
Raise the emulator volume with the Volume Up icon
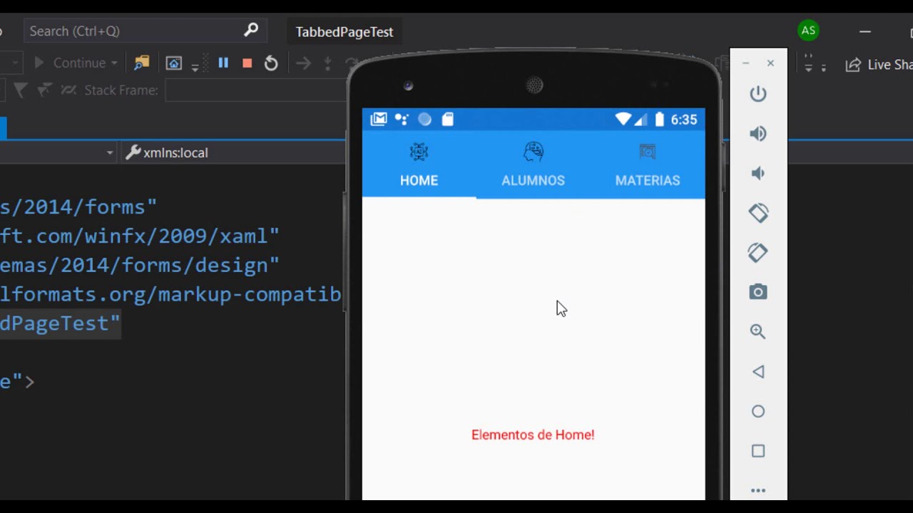(x=758, y=134)
